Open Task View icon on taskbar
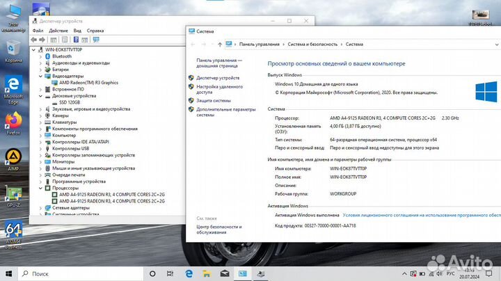This screenshot has width=501, height=281. [x=170, y=273]
